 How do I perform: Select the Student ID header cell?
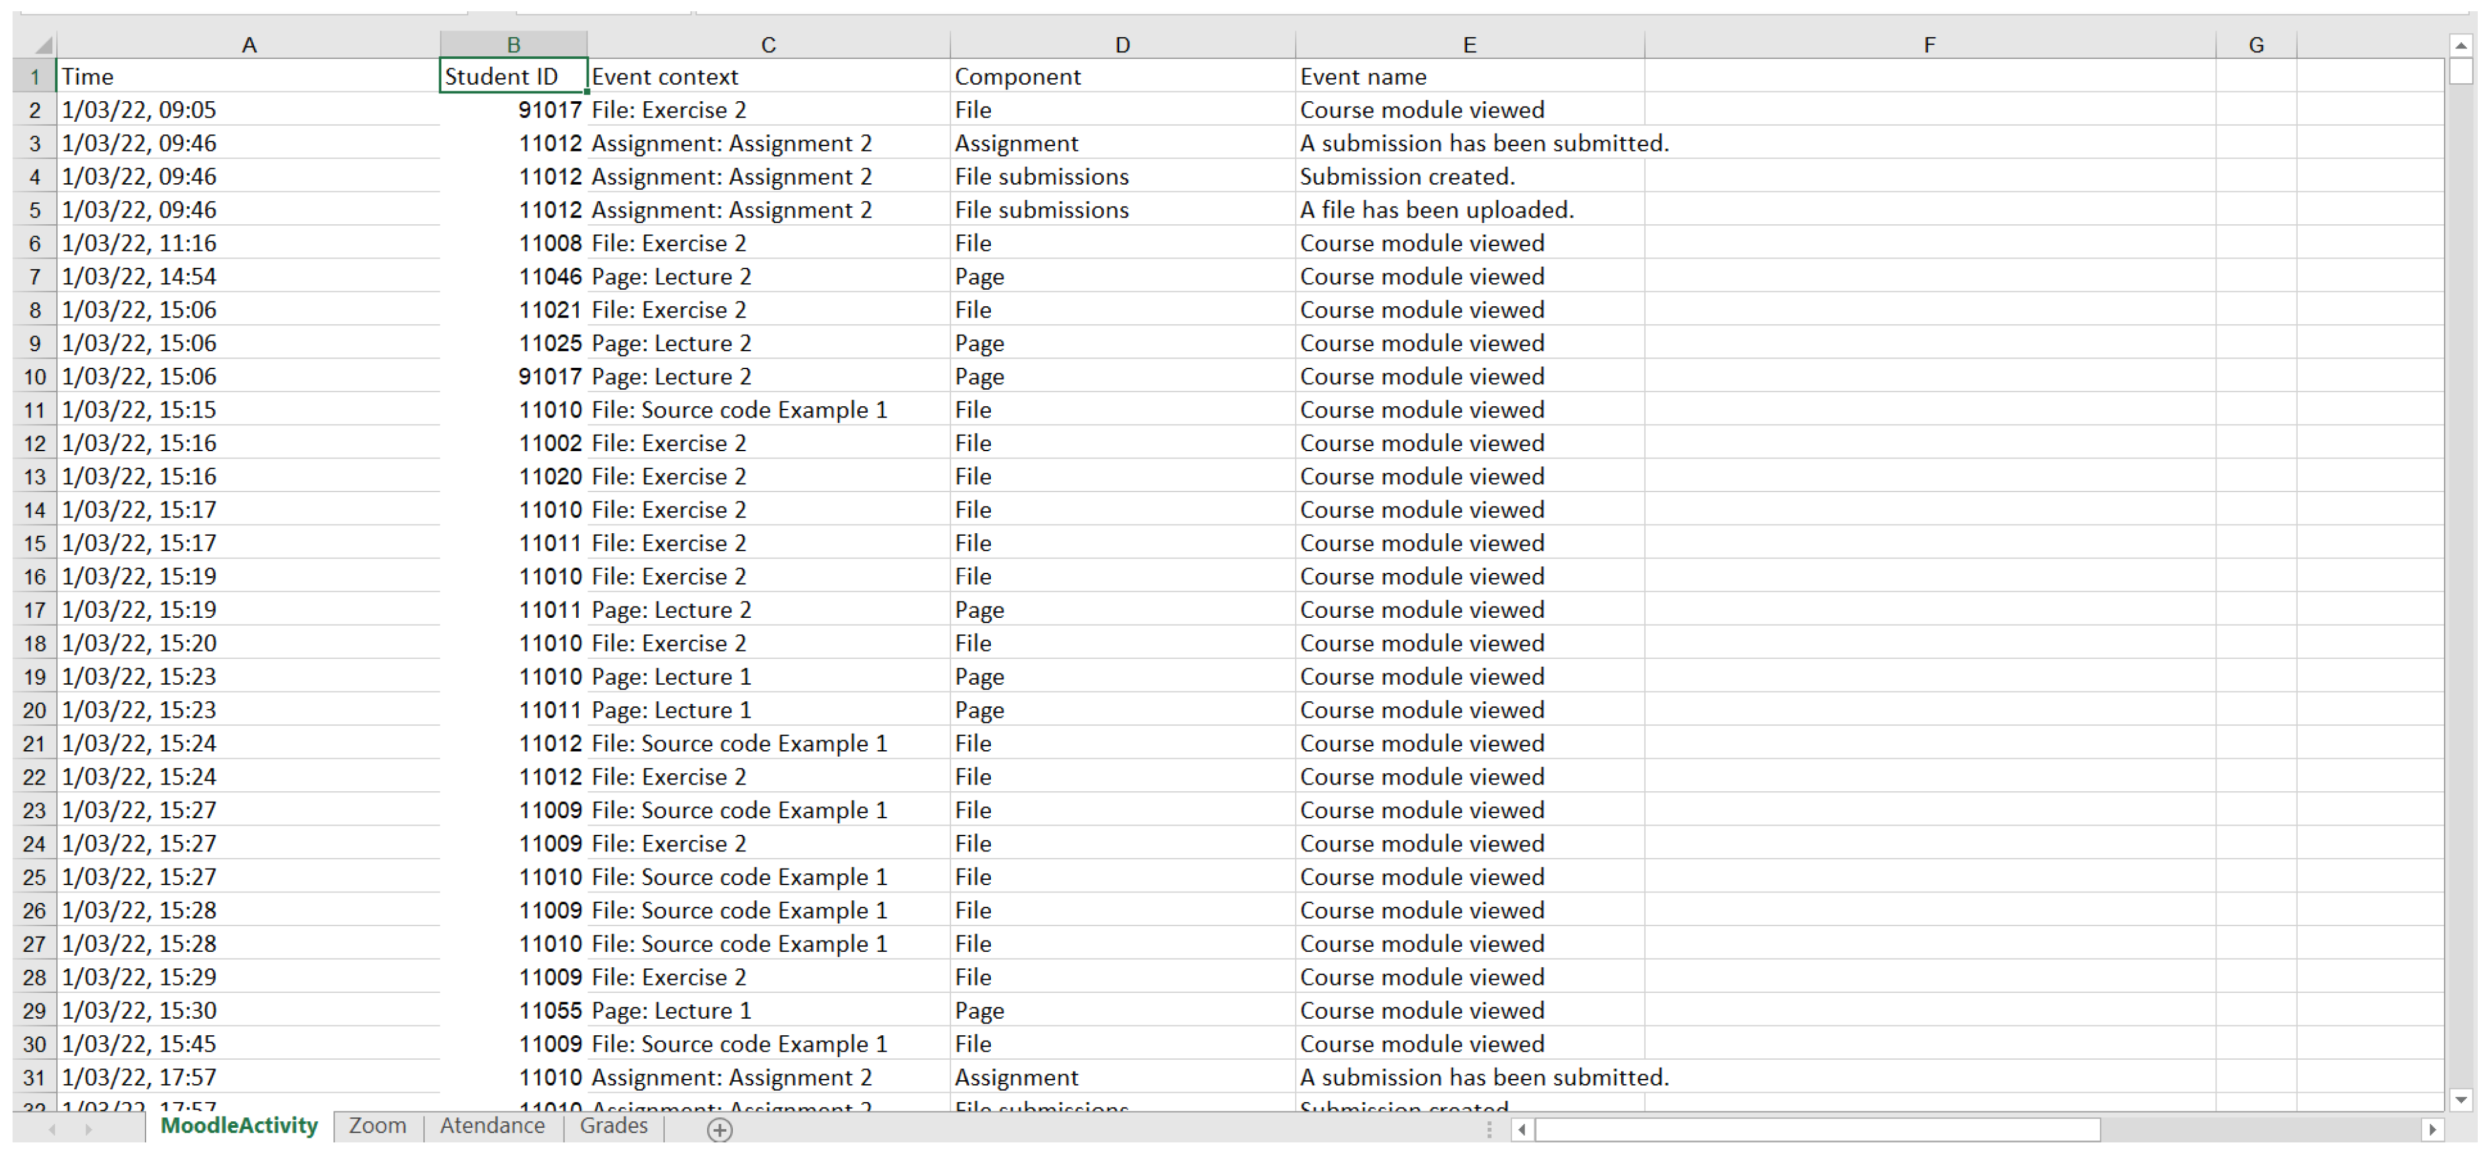coord(512,76)
